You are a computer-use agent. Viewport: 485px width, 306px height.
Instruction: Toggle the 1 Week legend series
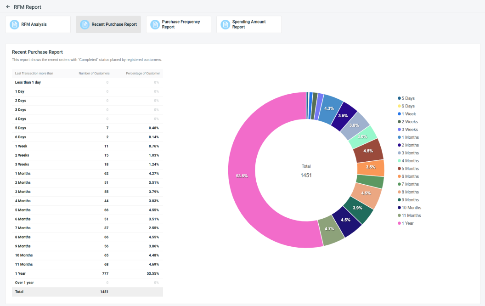tap(408, 114)
